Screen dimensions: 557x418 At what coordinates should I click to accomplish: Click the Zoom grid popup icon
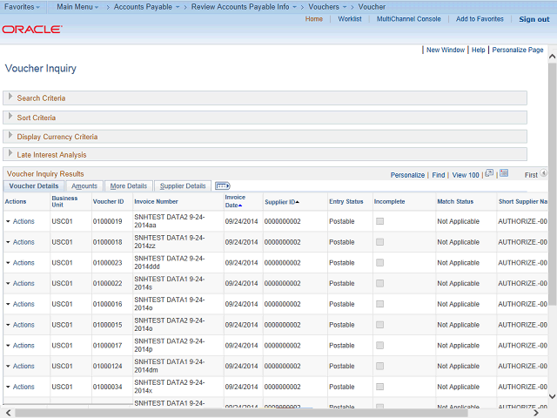489,174
